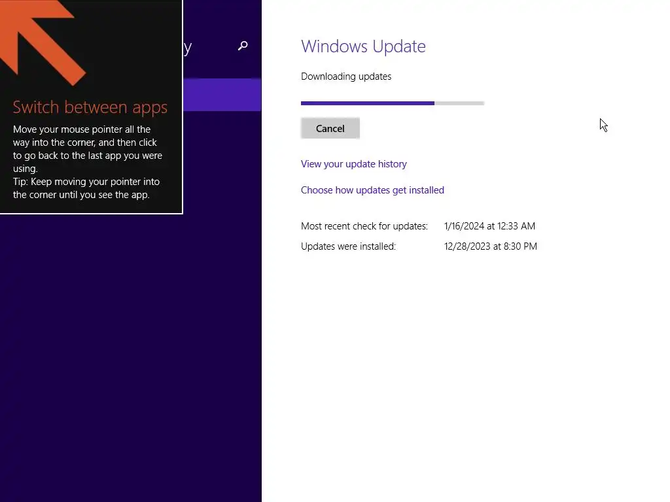Open the search icon in PC settings
Image resolution: width=670 pixels, height=502 pixels.
point(243,46)
